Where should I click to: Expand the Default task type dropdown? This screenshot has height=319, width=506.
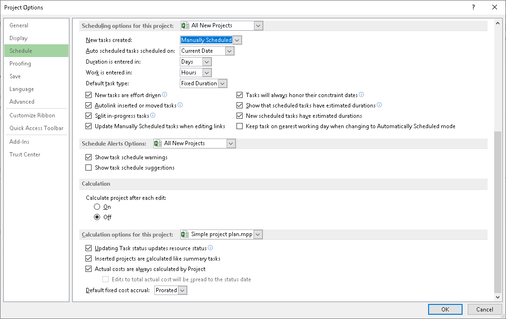223,83
